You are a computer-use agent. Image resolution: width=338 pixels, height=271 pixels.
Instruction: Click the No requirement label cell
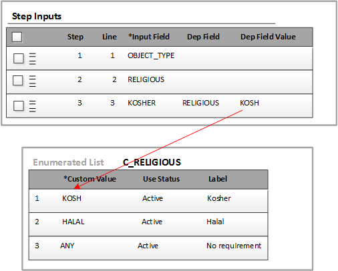[234, 246]
